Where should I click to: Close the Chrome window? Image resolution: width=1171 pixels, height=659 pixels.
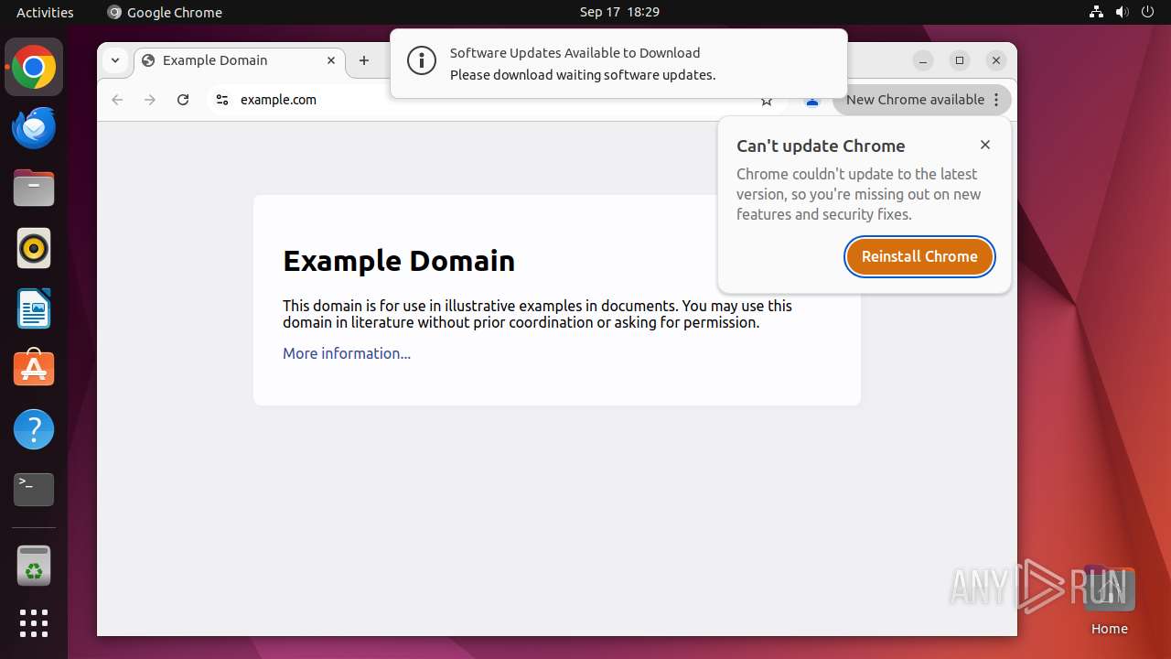coord(996,60)
